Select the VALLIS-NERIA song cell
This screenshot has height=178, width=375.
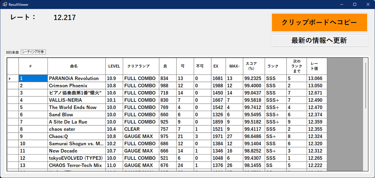pyautogui.click(x=77, y=100)
